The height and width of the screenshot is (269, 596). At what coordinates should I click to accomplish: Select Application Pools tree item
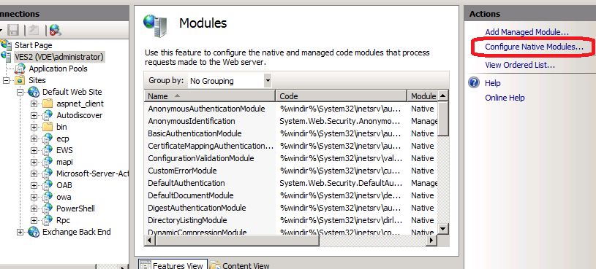click(x=59, y=69)
